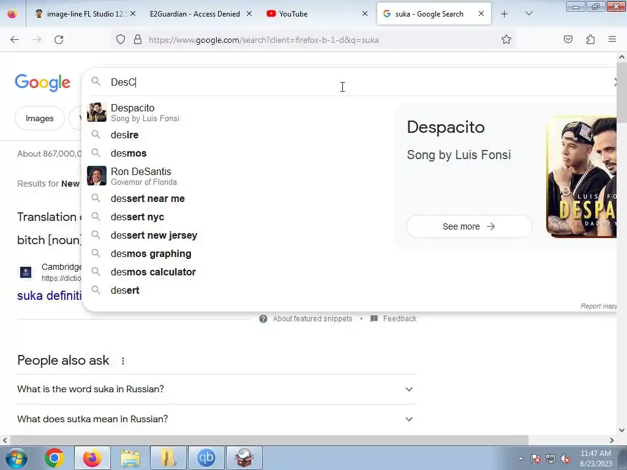The image size is (627, 470).
Task: Click the vertical scrollbar up arrow
Action: [621, 57]
